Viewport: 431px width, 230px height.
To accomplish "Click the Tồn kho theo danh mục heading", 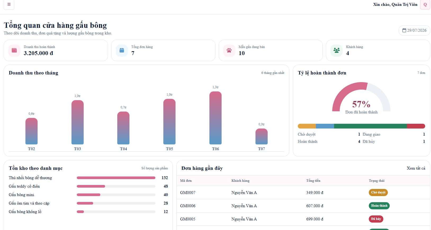I will pos(36,168).
